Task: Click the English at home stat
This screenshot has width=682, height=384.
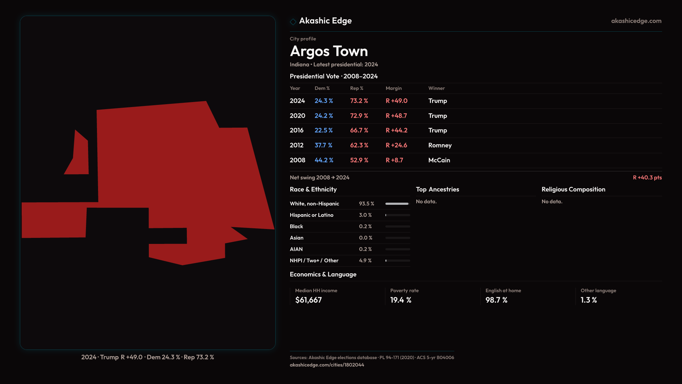Action: 503,296
